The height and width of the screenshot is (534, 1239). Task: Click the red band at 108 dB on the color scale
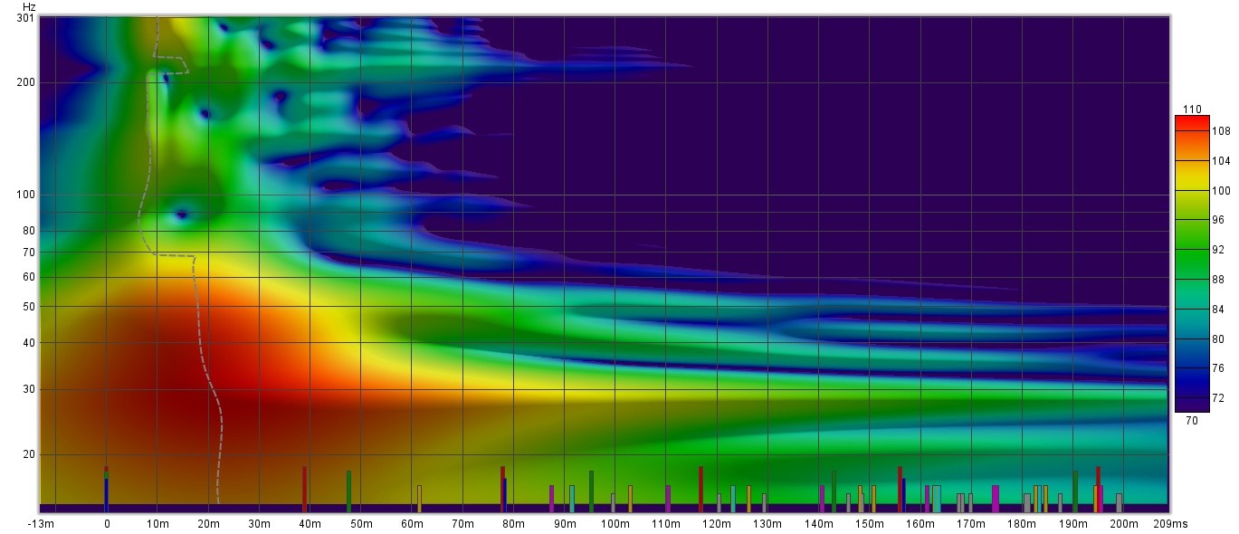(1191, 131)
